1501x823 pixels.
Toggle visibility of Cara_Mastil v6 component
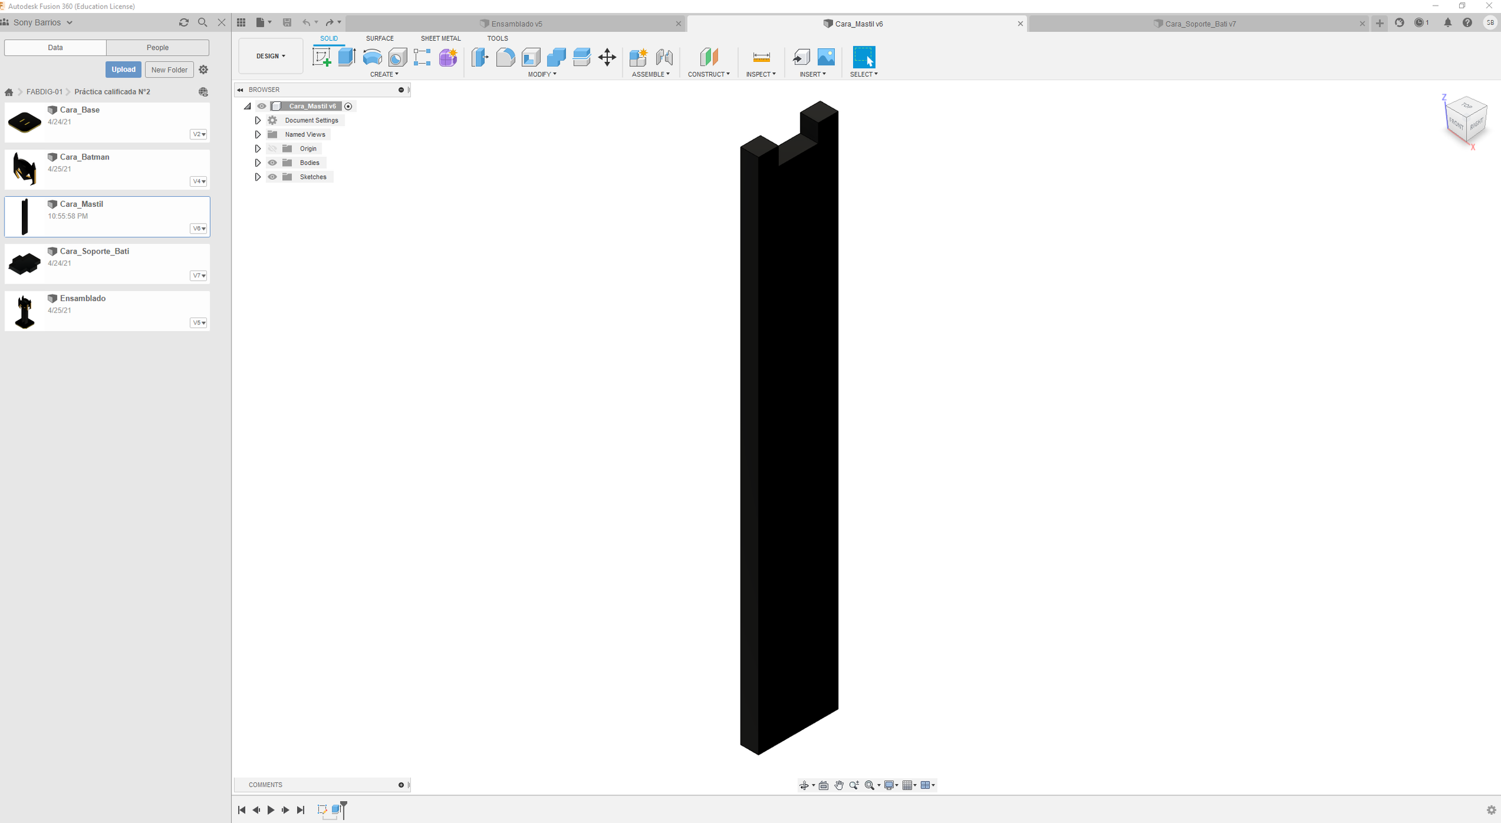point(262,106)
